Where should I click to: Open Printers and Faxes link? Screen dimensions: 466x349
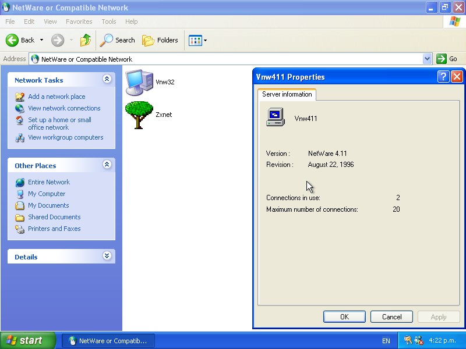point(54,229)
